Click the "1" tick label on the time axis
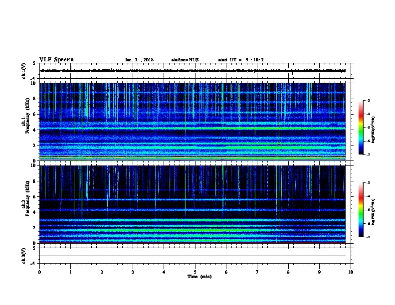The image size is (395, 305). (70, 272)
